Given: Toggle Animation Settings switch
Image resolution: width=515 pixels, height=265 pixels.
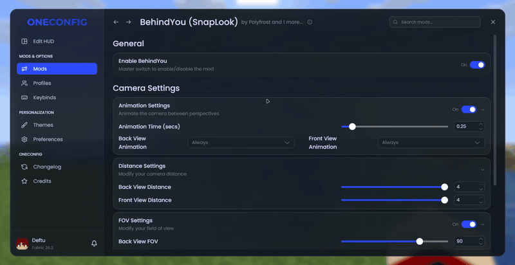Looking at the screenshot, I should pyautogui.click(x=469, y=109).
